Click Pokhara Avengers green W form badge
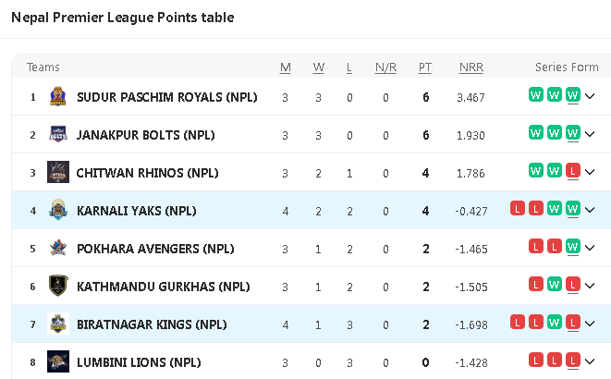Viewport: 611px width, 379px height. click(x=573, y=247)
